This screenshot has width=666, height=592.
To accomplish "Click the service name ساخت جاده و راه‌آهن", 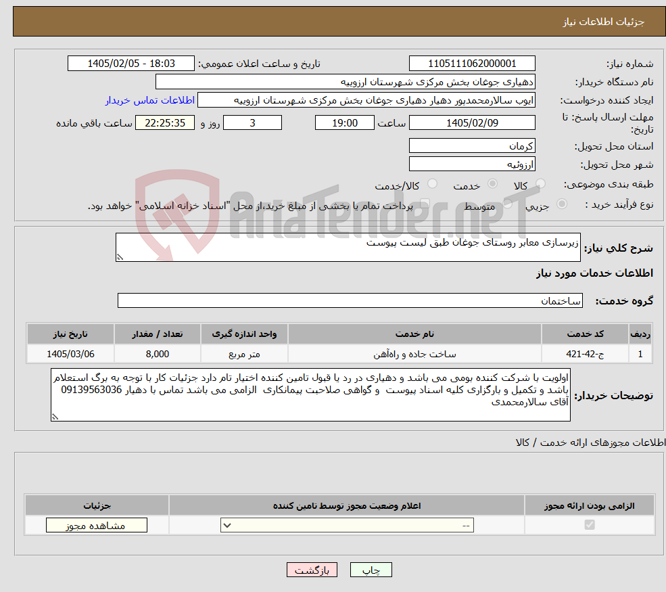I will click(414, 354).
